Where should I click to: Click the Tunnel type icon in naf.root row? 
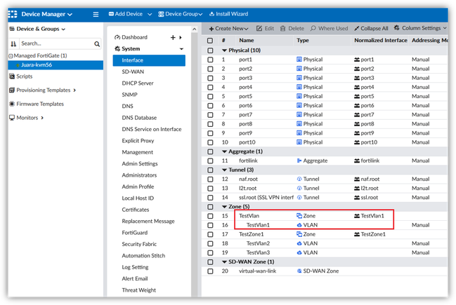click(299, 179)
